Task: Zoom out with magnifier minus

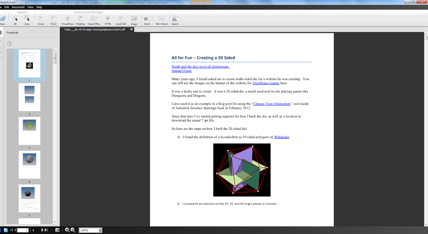Action: pos(73,230)
